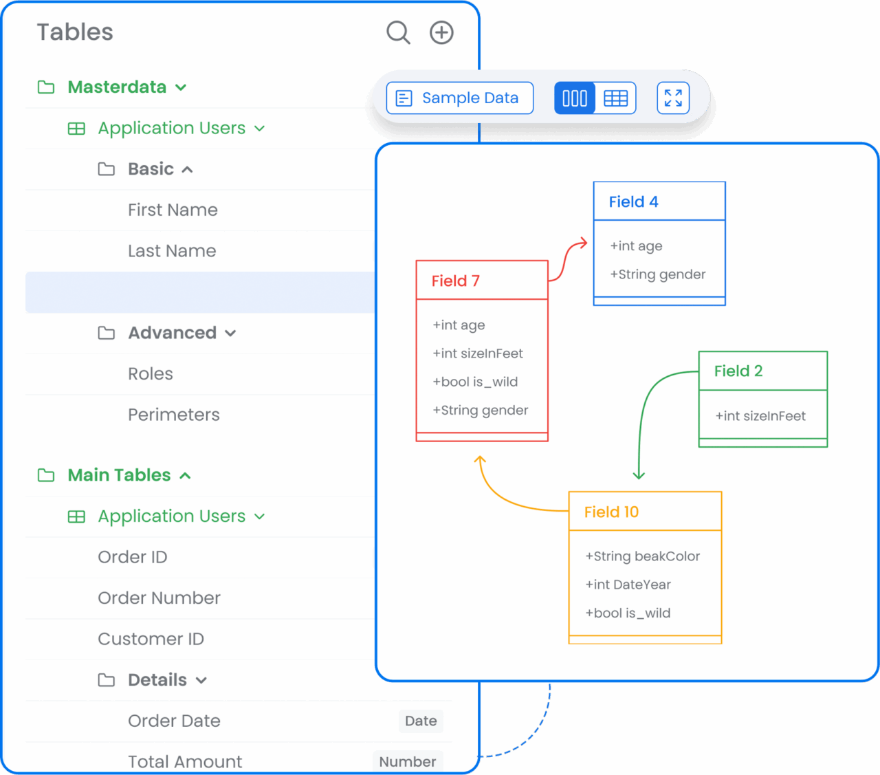Click the folder icon beside Masterdata
The width and height of the screenshot is (880, 775).
[45, 87]
